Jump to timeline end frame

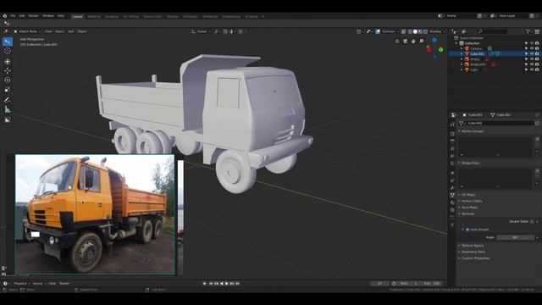coord(237,284)
